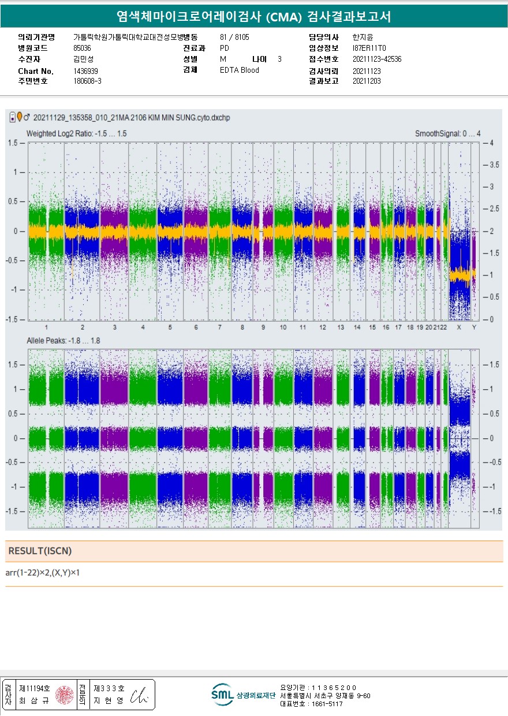Image resolution: width=508 pixels, height=716 pixels.
Task: Click Chart No. value 1436939
Action: coord(85,71)
